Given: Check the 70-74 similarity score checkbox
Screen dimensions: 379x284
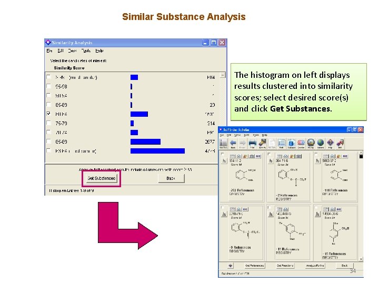Looking at the screenshot, I should [48, 132].
